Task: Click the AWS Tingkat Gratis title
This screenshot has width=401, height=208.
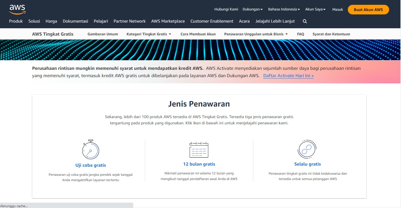Action: pyautogui.click(x=53, y=34)
